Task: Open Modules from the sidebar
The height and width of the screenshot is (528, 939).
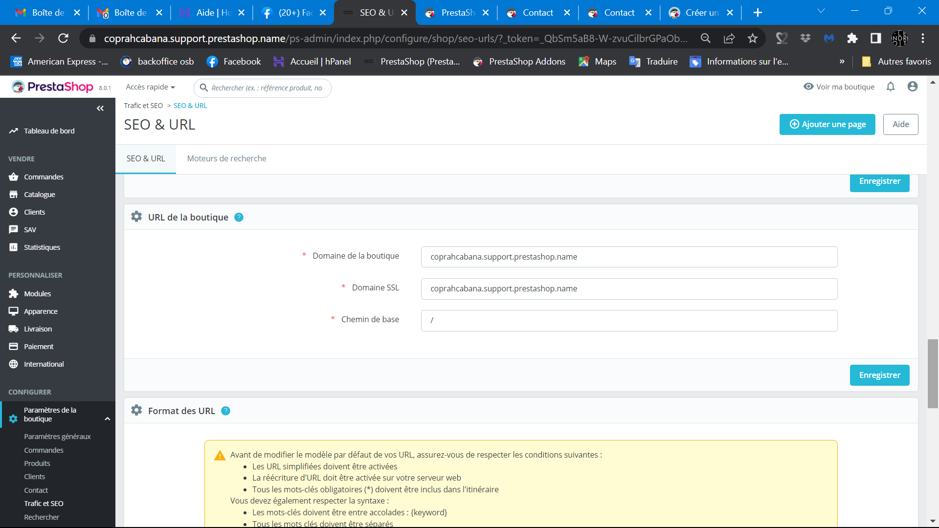Action: pyautogui.click(x=37, y=294)
